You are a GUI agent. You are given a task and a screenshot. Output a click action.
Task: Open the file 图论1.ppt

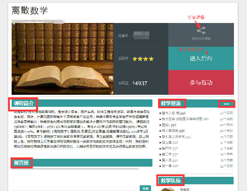tap(169, 125)
